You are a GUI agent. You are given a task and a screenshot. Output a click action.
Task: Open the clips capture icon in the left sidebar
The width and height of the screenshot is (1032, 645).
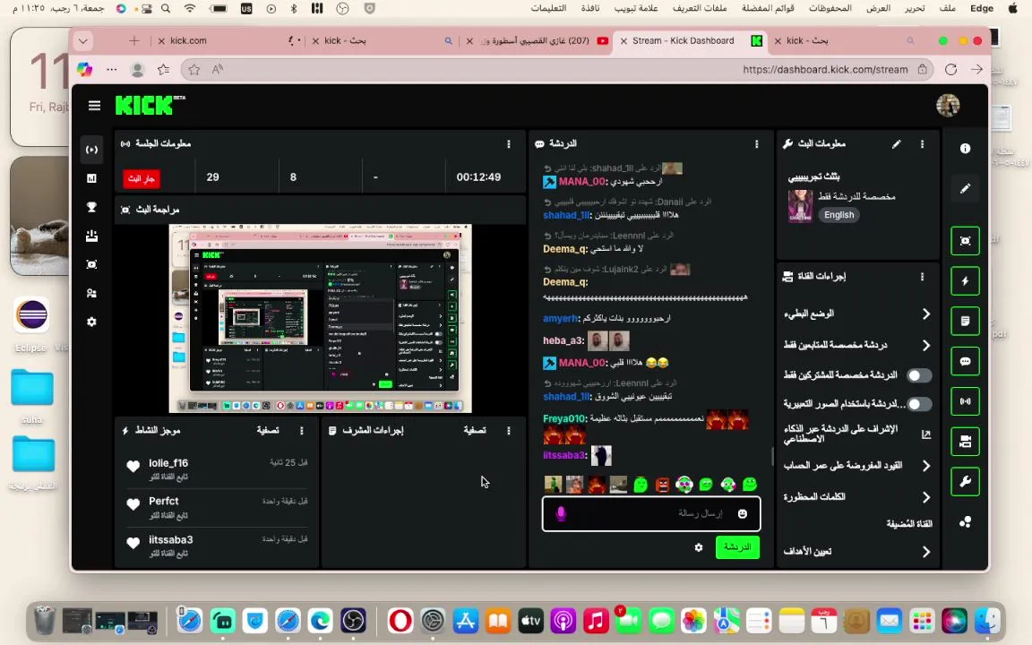pos(91,264)
